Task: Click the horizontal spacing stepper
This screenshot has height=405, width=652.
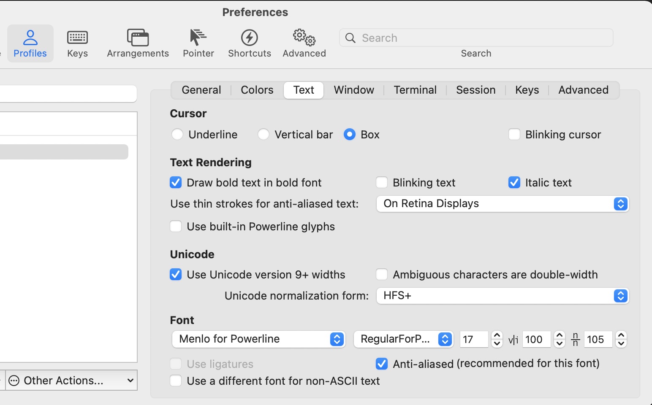Action: tap(560, 339)
